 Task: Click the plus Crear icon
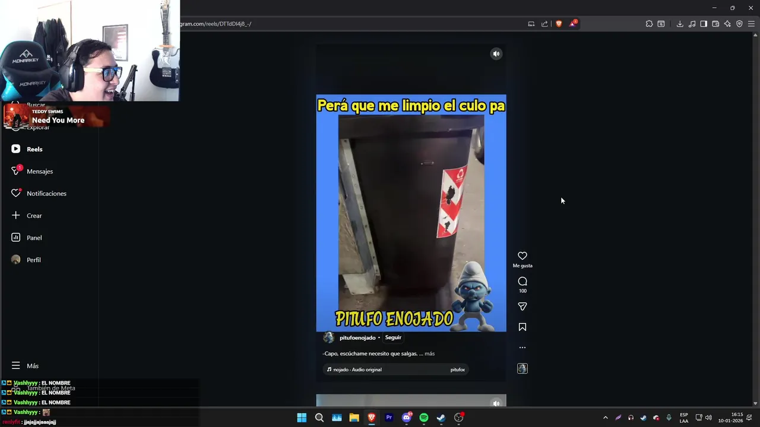[16, 215]
